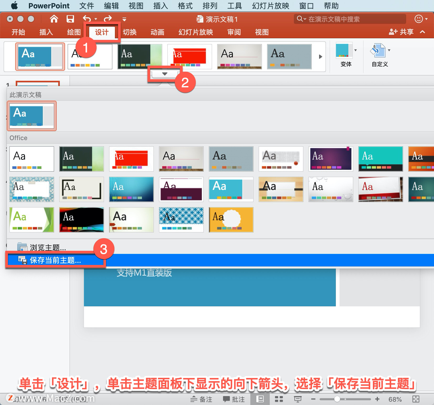Switch to the 切换 ribbon tab
This screenshot has height=405, width=434.
click(130, 32)
